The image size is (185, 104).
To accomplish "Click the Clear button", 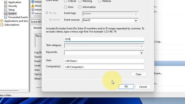I will 138,74.
